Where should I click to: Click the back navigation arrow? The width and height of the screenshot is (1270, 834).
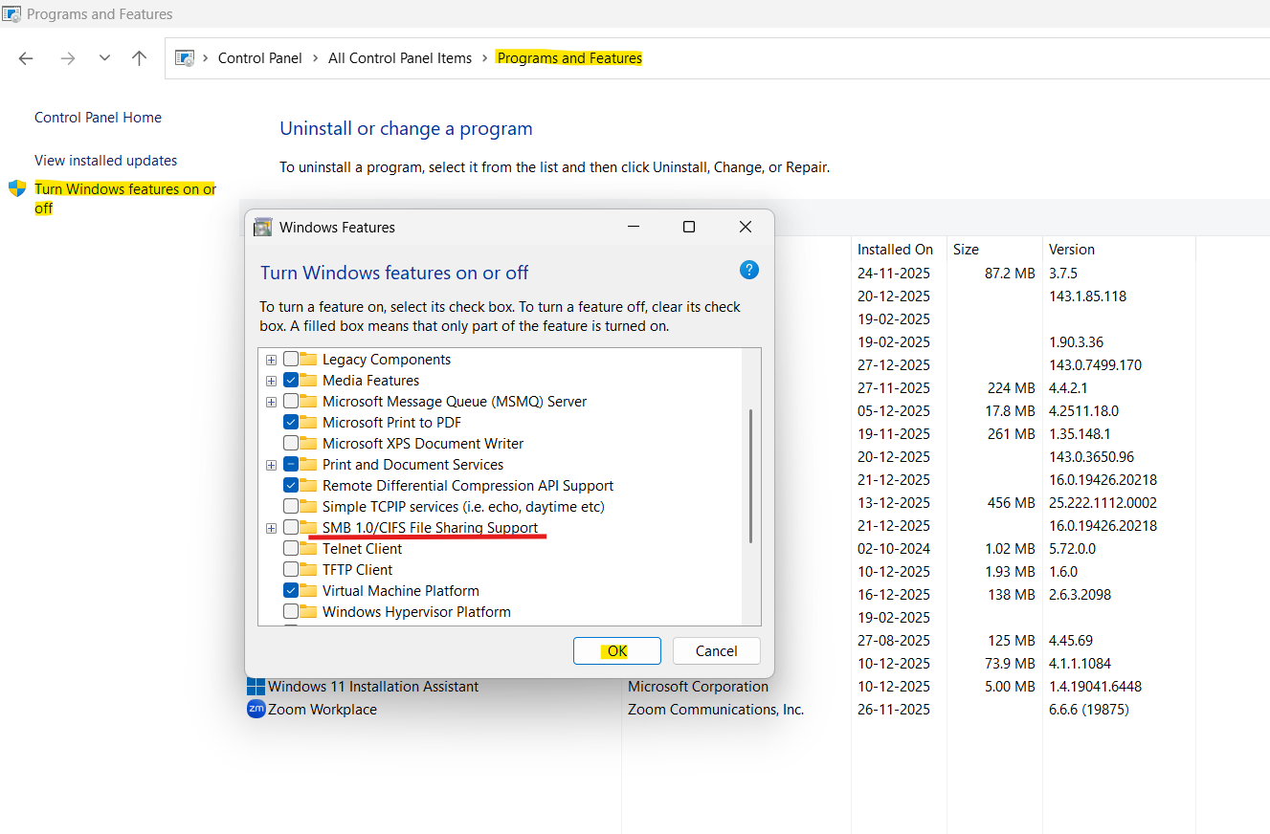click(x=26, y=57)
